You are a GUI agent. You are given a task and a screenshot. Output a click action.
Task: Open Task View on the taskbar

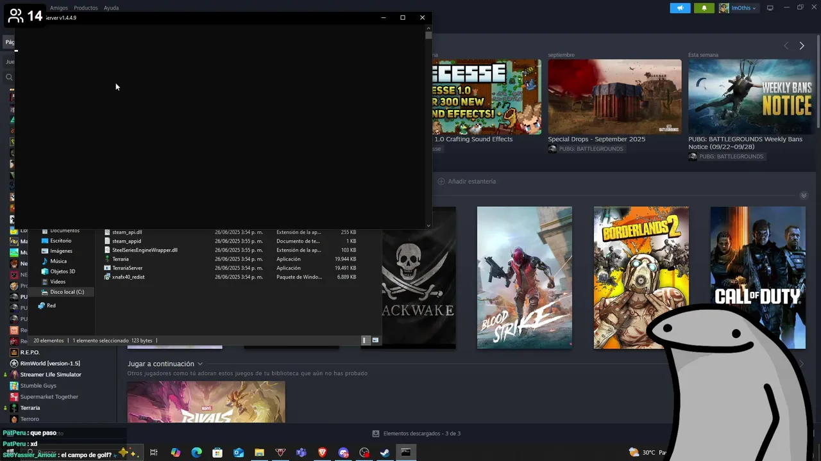pos(154,453)
